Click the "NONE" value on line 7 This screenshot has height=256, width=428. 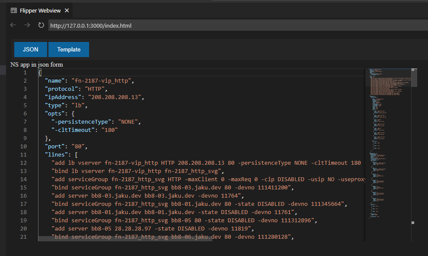click(x=128, y=122)
